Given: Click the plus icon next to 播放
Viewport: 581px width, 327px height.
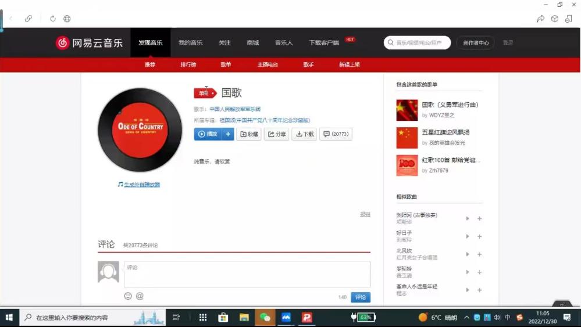Looking at the screenshot, I should (228, 134).
